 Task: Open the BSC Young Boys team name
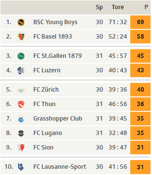pyautogui.click(x=55, y=22)
